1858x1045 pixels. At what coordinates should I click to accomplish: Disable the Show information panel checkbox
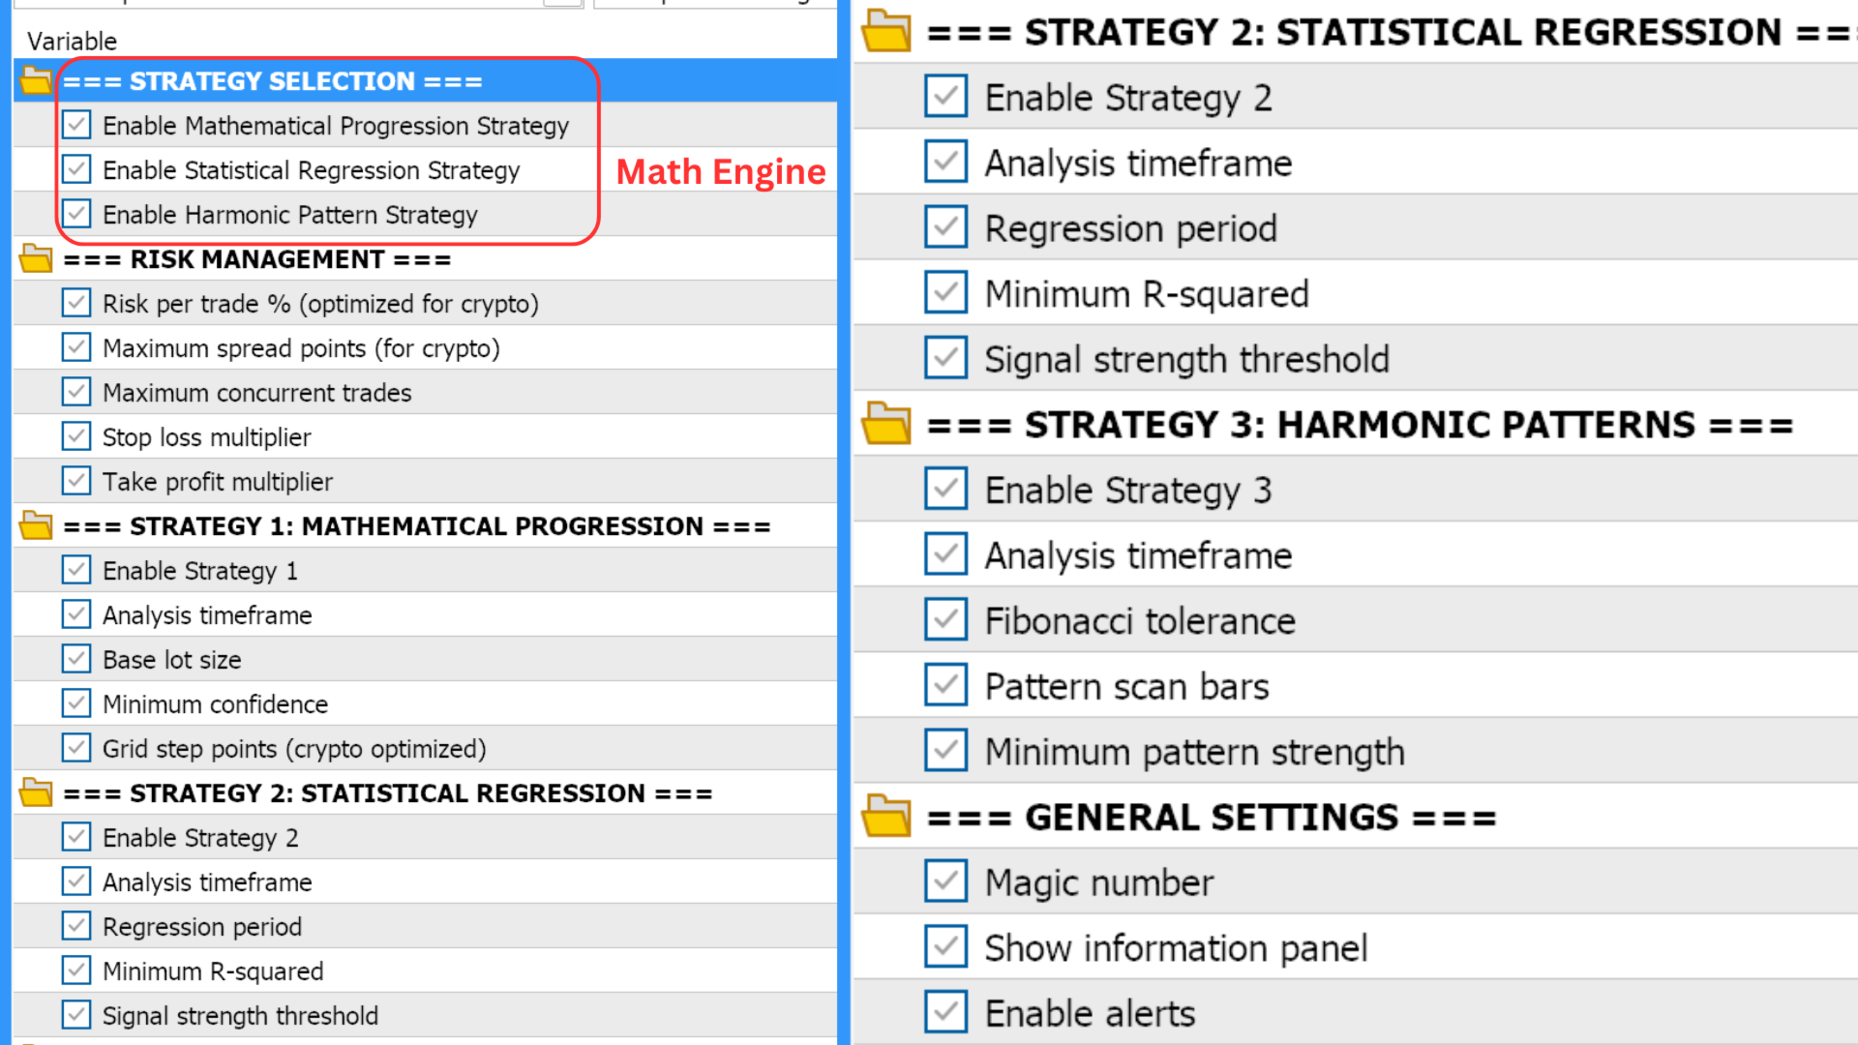click(945, 946)
